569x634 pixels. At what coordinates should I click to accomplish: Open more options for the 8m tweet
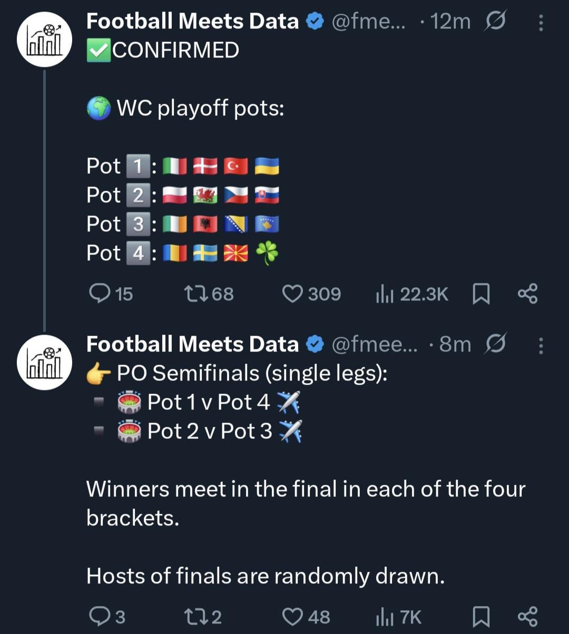(x=541, y=345)
